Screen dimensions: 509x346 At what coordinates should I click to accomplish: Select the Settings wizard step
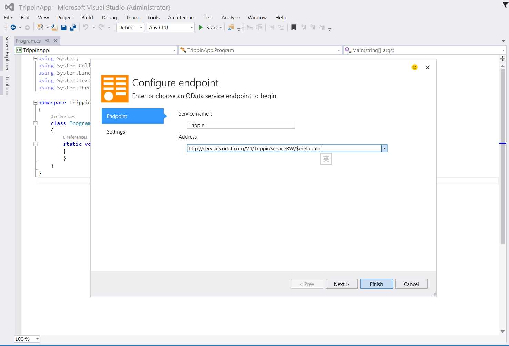click(116, 132)
